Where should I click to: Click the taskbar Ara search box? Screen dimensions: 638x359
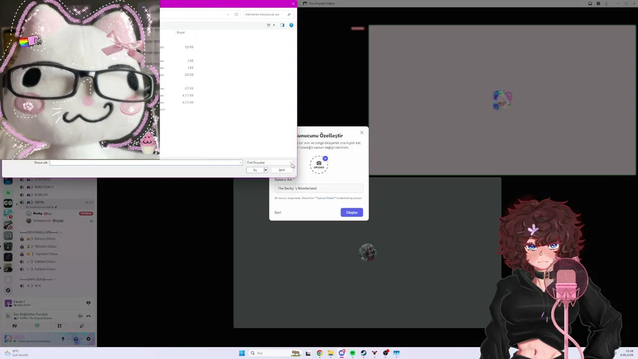coord(275,353)
